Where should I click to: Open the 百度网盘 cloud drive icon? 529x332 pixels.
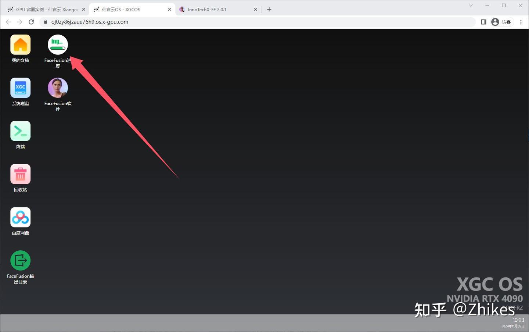(x=21, y=217)
